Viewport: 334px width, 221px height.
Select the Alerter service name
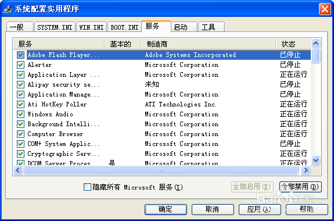[39, 65]
